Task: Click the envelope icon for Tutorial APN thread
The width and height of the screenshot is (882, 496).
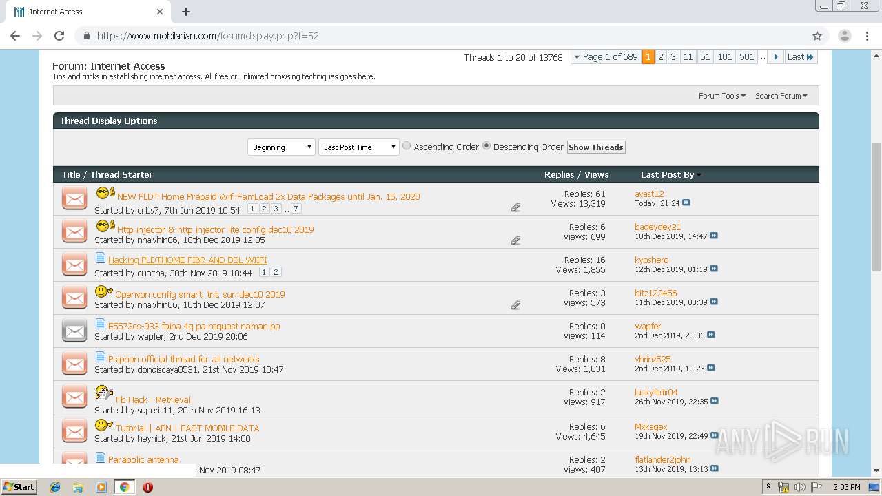Action: tap(74, 431)
